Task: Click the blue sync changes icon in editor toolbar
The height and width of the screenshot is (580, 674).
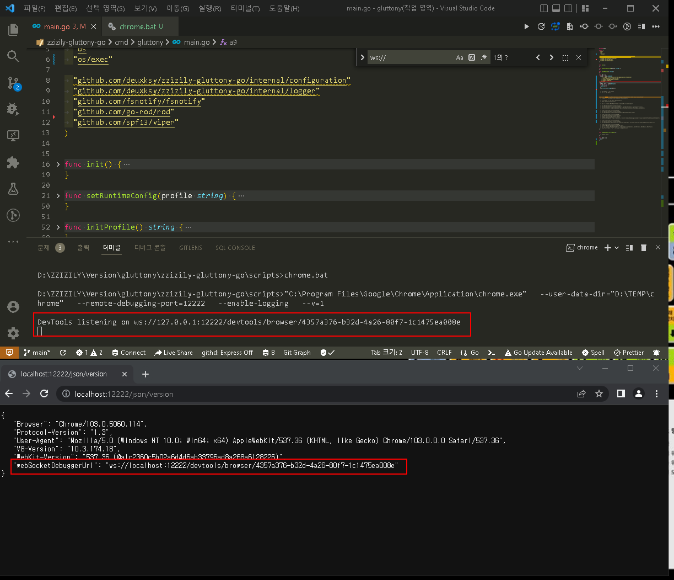Action: pyautogui.click(x=556, y=26)
